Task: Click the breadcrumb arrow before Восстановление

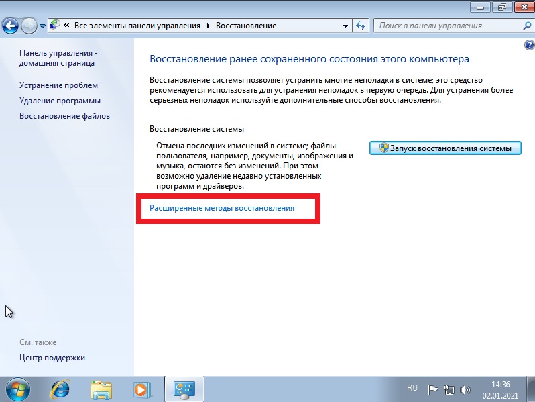Action: pos(208,26)
